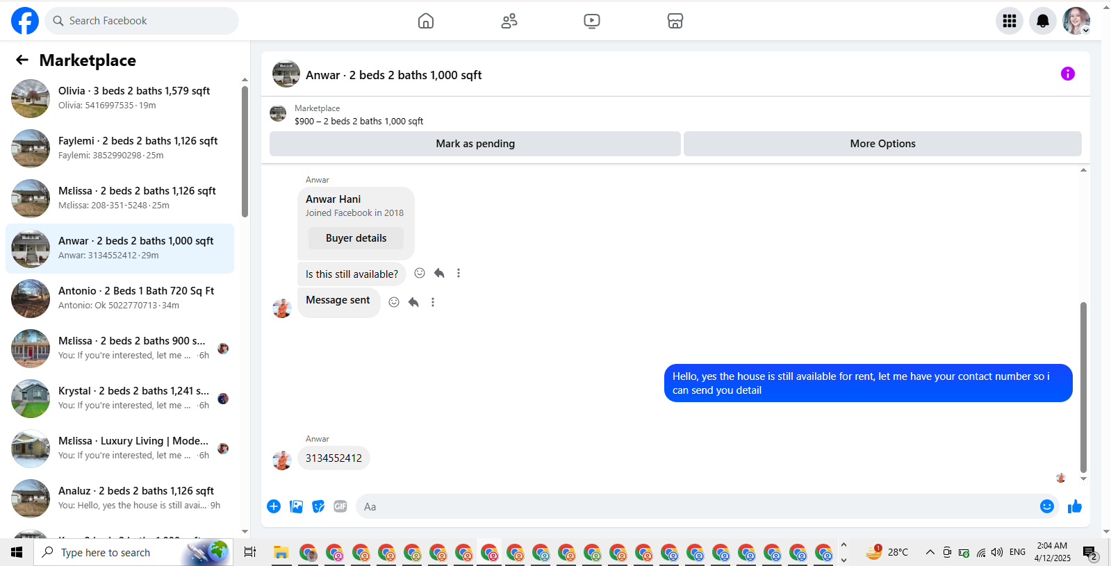Open Analuz 2 beds 2 baths 1,126 sqft chat
Image resolution: width=1111 pixels, height=566 pixels.
pos(120,499)
